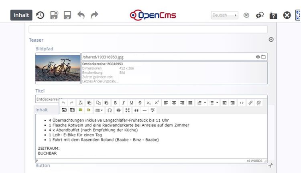Redo with the top header arrow
Viewport: 301px width, 173px height.
click(94, 15)
